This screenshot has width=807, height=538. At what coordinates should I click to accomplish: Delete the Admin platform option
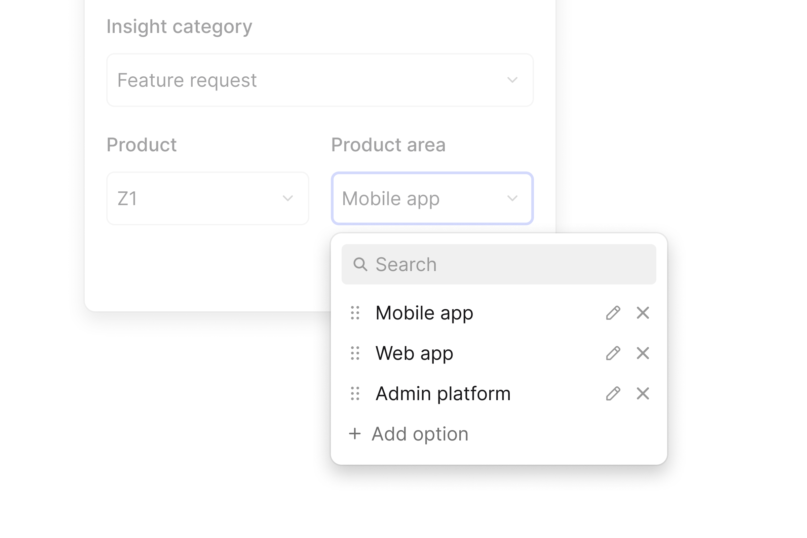643,393
